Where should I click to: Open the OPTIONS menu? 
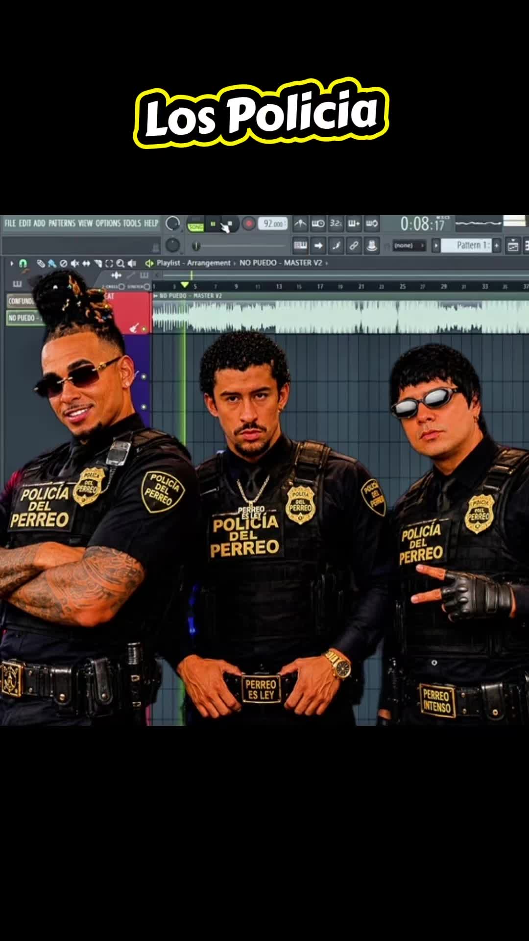click(x=108, y=223)
